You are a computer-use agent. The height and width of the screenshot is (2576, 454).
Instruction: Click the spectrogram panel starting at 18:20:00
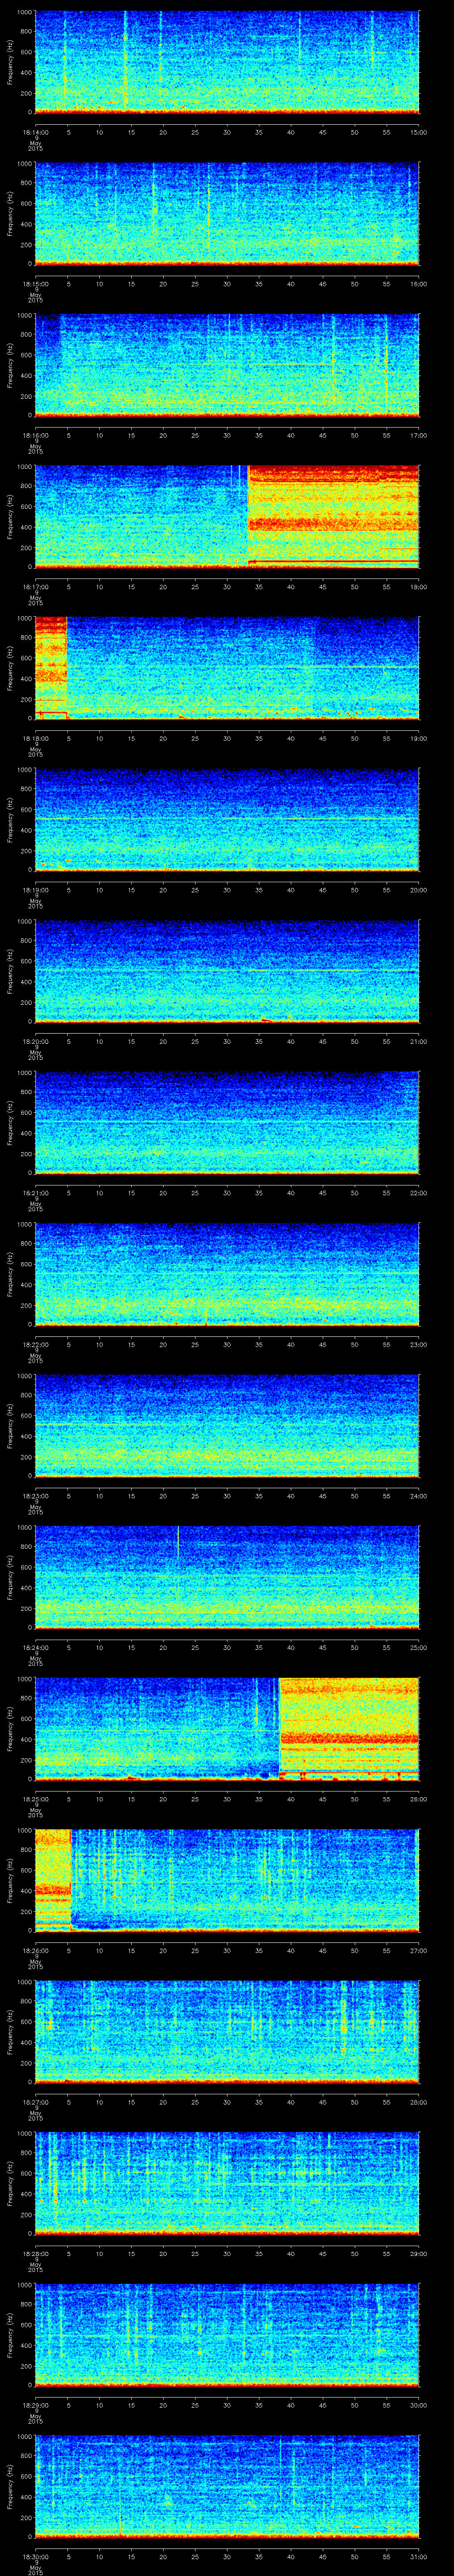pos(227,971)
